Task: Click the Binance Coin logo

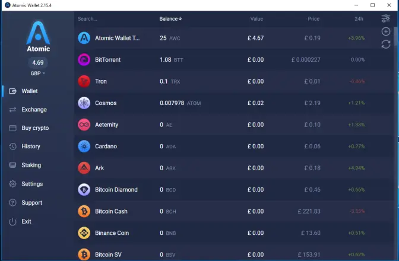Action: pos(84,233)
